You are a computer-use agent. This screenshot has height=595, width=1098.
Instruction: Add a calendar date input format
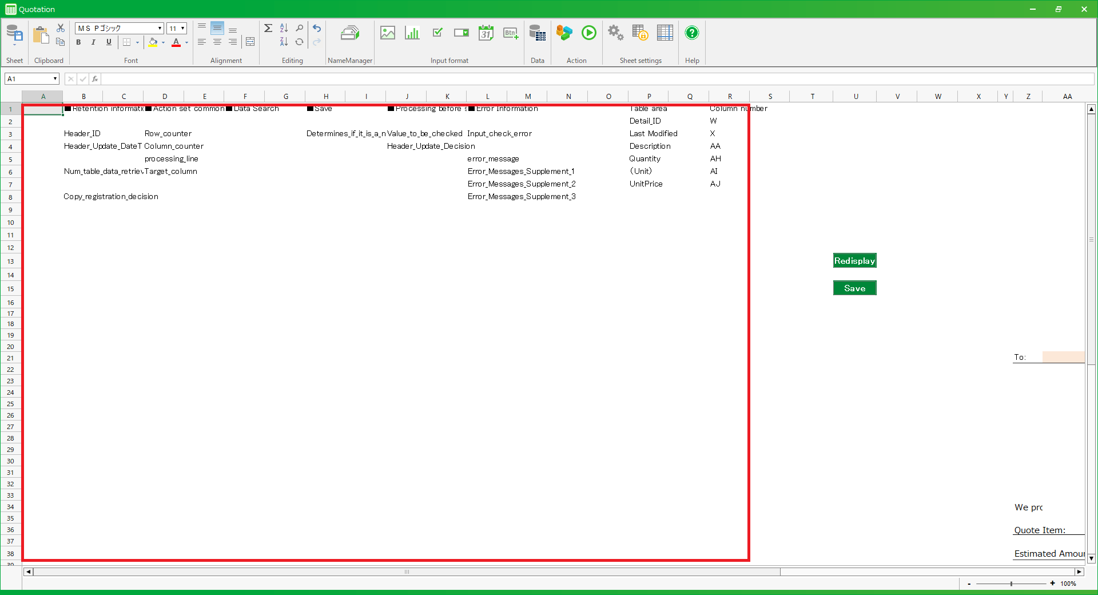point(486,33)
